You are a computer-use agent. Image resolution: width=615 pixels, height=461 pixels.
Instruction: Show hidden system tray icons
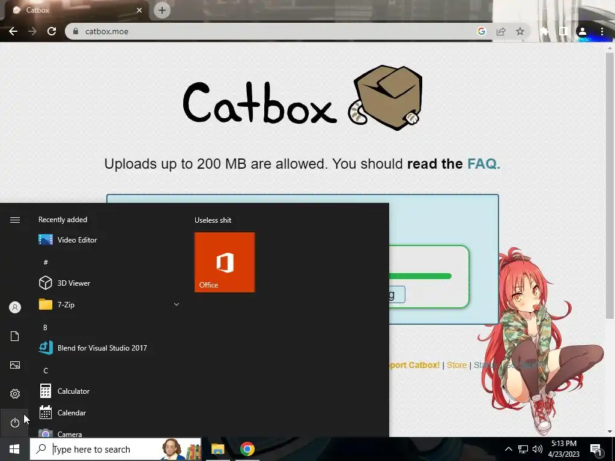508,449
